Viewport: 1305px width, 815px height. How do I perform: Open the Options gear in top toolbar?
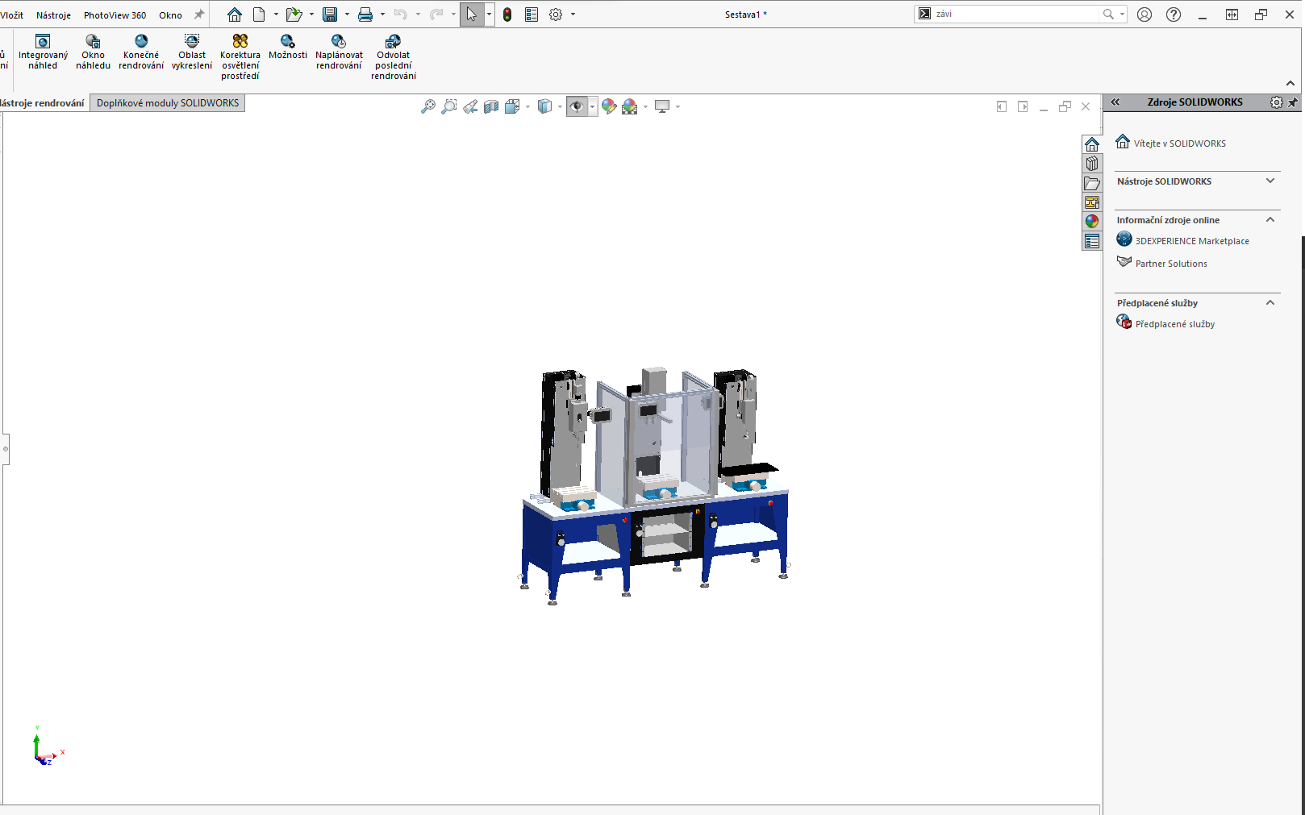[x=556, y=15]
